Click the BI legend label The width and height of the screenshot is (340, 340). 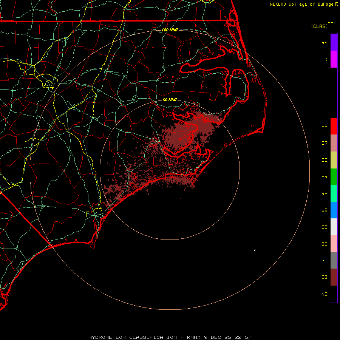click(324, 277)
